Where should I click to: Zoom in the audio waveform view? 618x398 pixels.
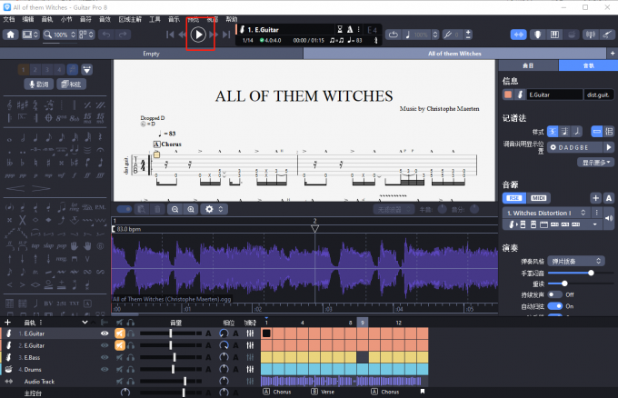click(191, 209)
